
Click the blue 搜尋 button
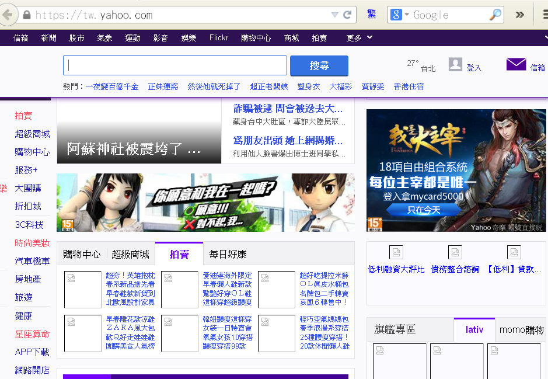(x=319, y=65)
